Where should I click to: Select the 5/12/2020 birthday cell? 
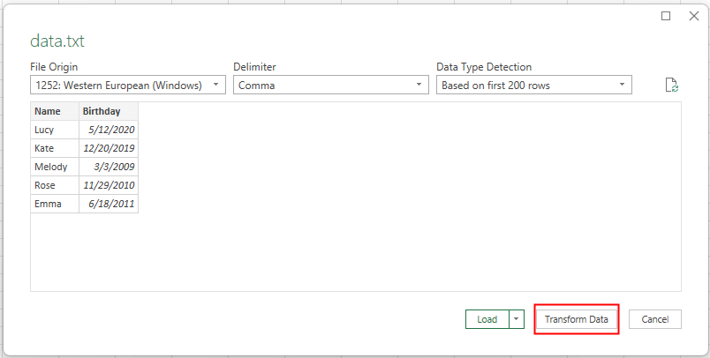[x=108, y=130]
